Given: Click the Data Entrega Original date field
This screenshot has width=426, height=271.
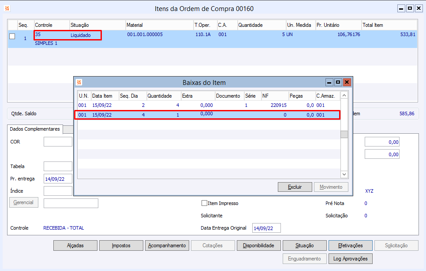Looking at the screenshot, I should coord(266,228).
